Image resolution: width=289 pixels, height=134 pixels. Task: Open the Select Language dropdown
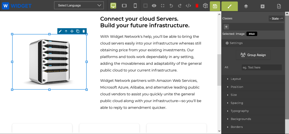[79, 5]
